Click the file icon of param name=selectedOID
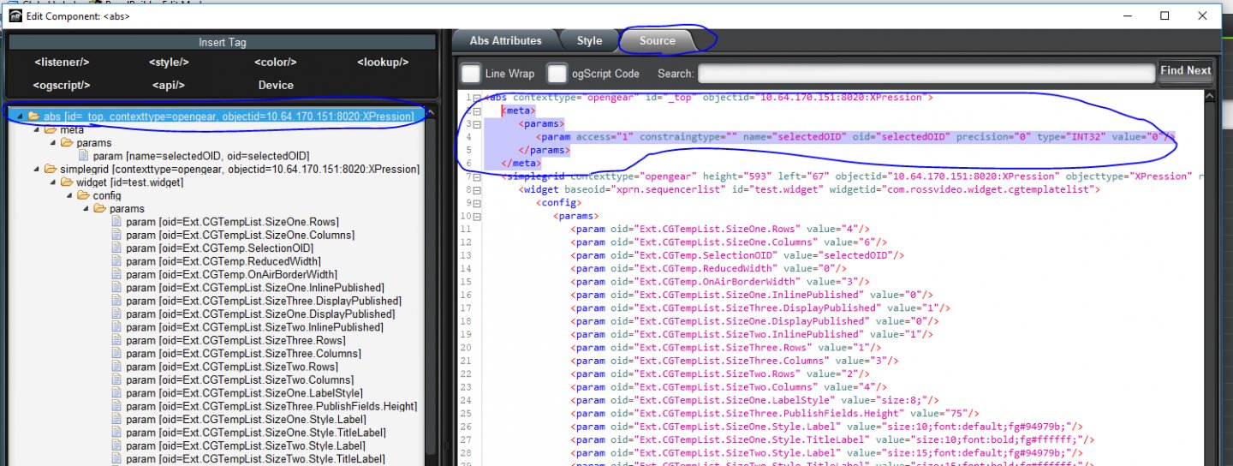The image size is (1233, 466). [x=84, y=156]
